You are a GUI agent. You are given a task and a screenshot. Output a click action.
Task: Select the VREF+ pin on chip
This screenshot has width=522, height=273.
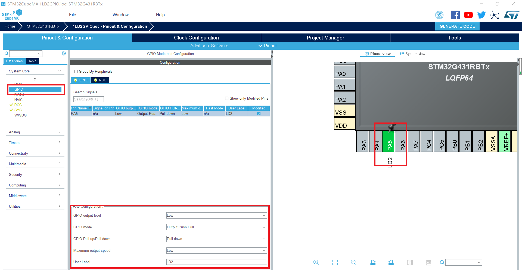coord(504,141)
